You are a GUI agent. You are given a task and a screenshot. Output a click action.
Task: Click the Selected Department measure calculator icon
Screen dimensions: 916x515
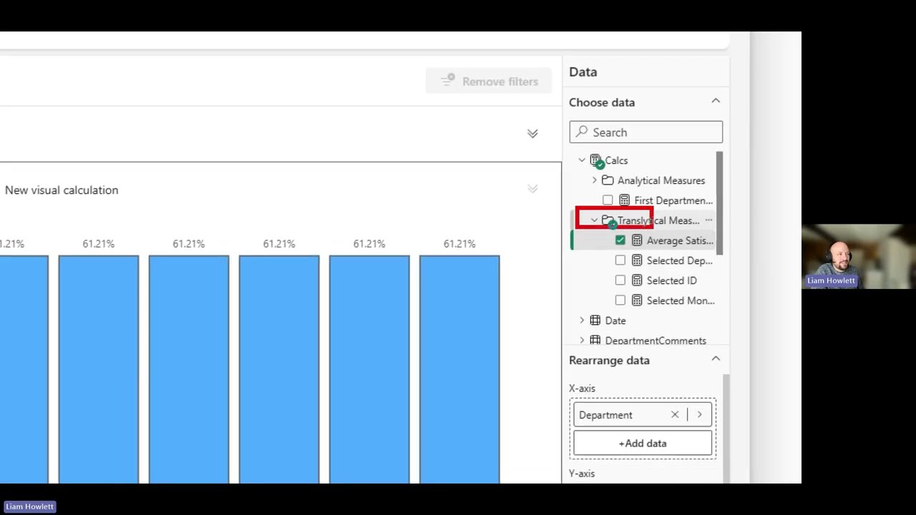[637, 260]
